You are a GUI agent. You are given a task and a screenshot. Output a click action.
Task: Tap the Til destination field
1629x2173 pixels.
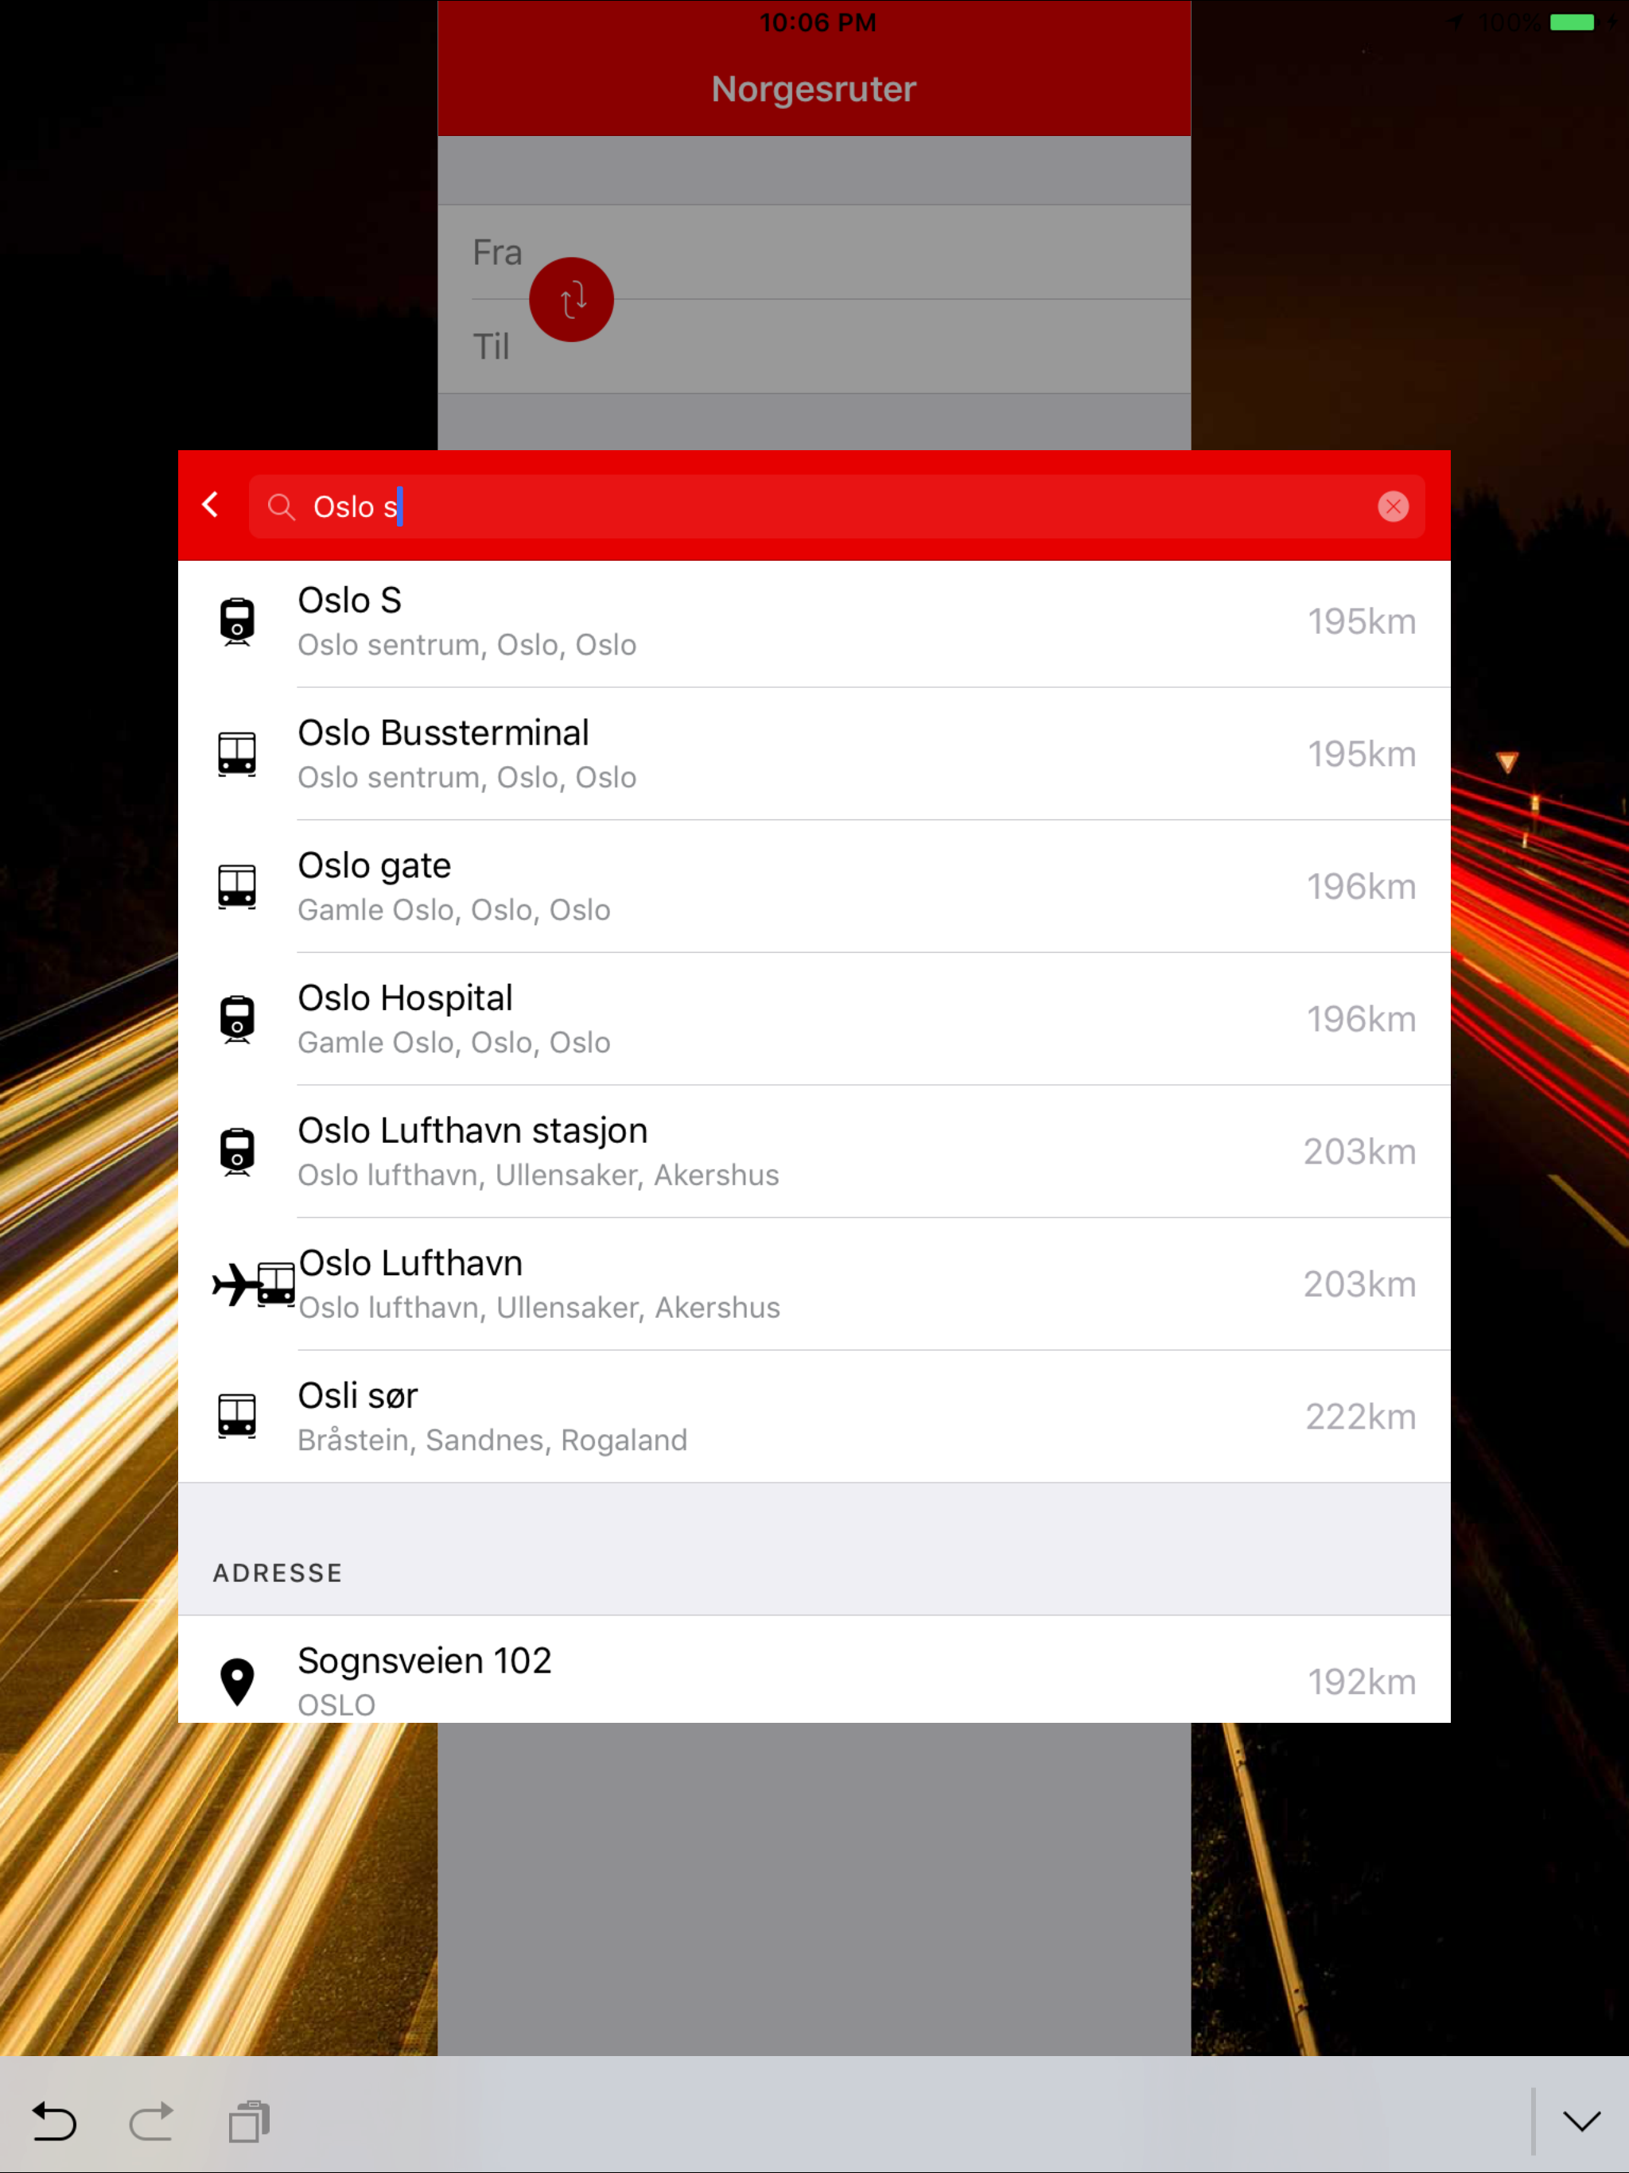(x=865, y=347)
